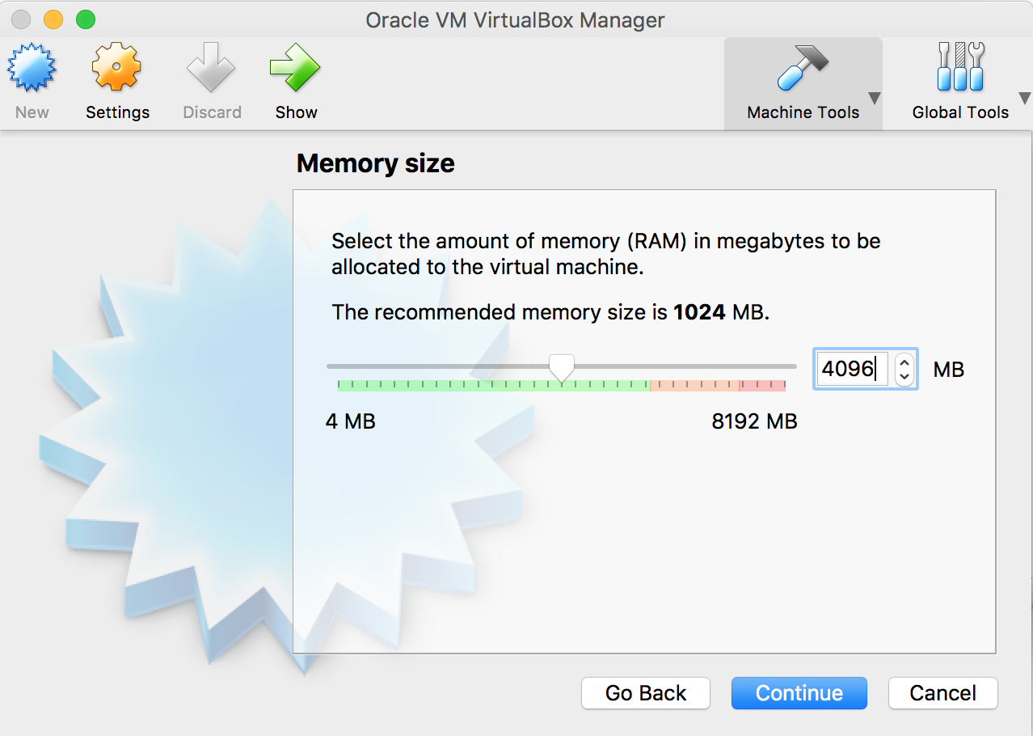The width and height of the screenshot is (1033, 736).
Task: Minimize the window with the yellow button
Action: point(53,19)
